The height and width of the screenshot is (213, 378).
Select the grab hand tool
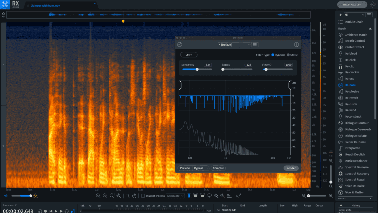(x=134, y=196)
